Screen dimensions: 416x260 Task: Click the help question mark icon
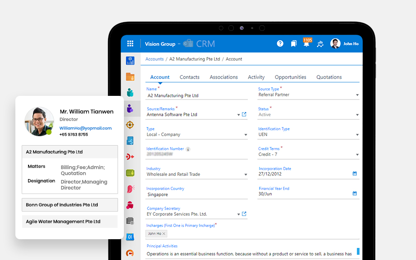pyautogui.click(x=280, y=43)
